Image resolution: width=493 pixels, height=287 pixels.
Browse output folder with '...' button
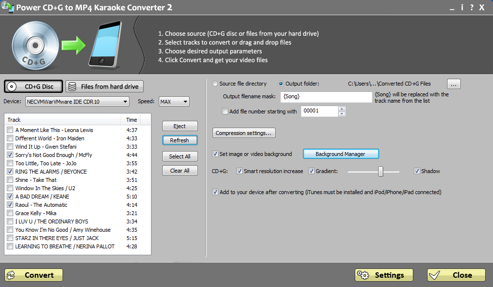click(454, 84)
